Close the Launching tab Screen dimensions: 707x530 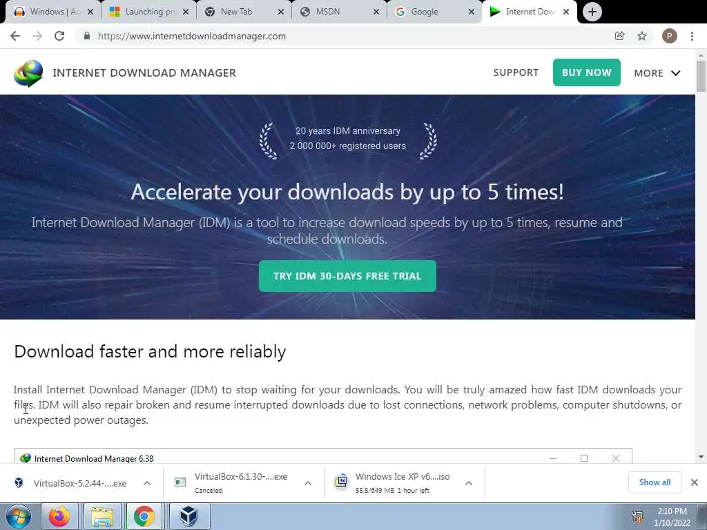click(185, 12)
